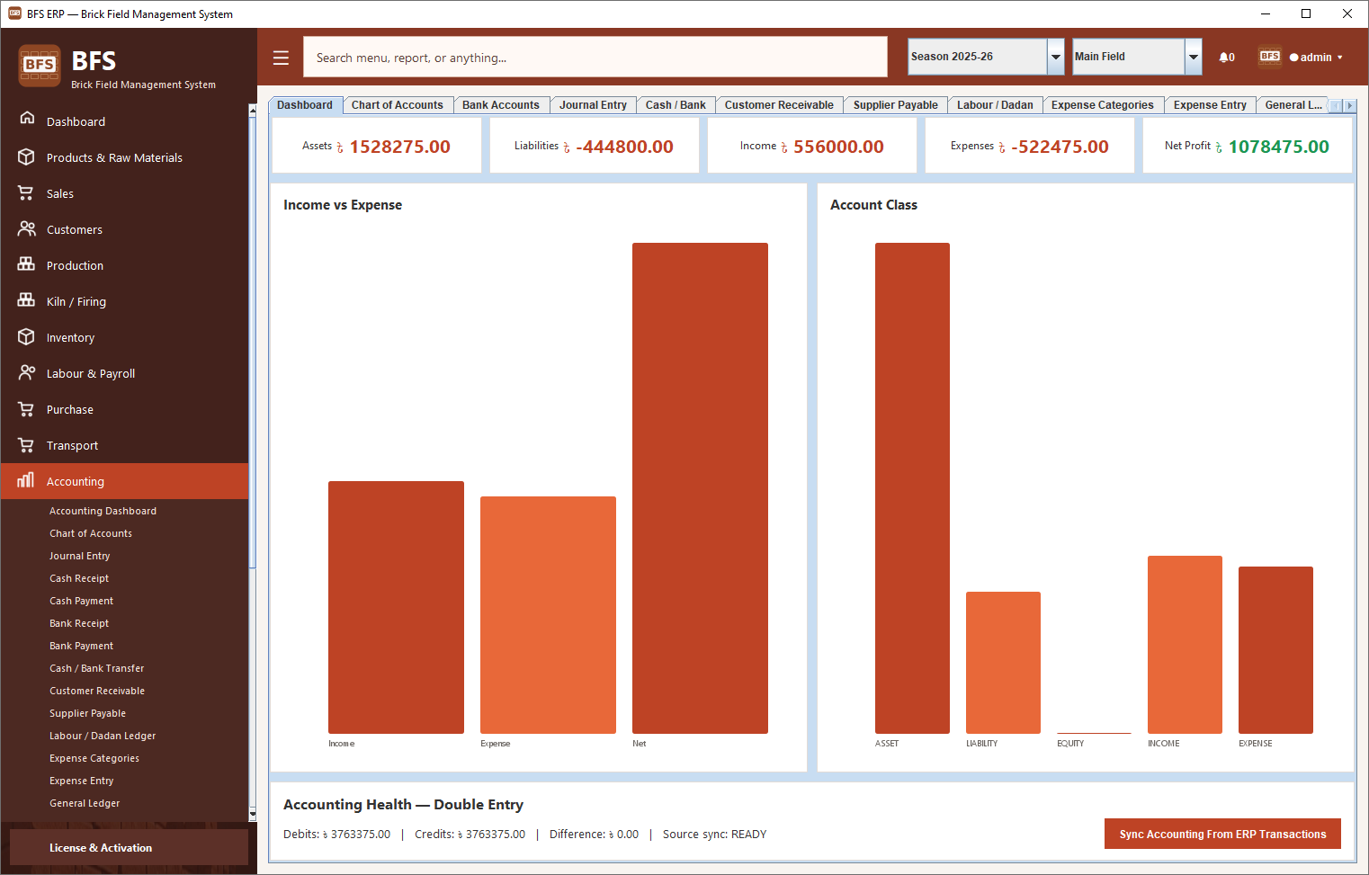Click the Net Profit 1078475.00 value
This screenshot has width=1369, height=875.
click(1278, 147)
